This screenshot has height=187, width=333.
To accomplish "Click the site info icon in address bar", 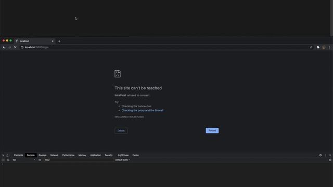I will coord(22,47).
